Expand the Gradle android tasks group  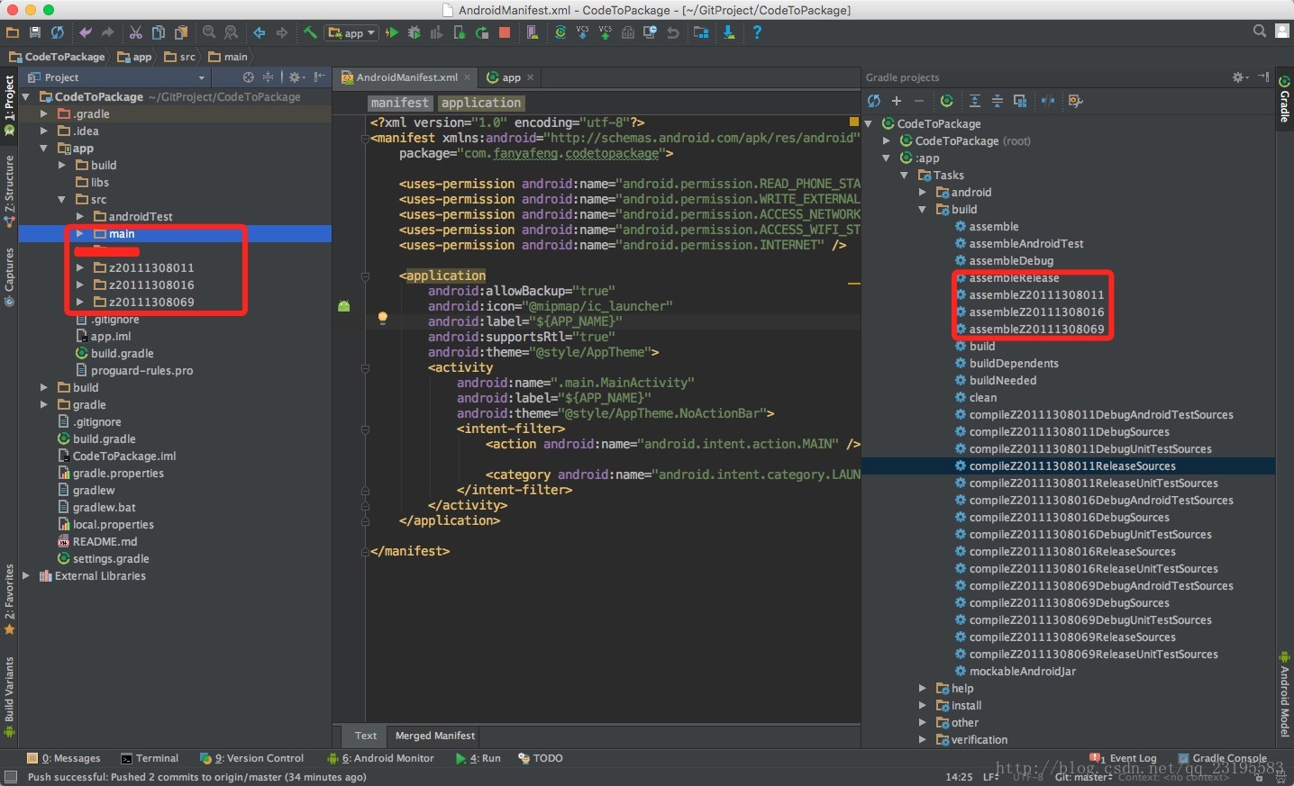coord(922,193)
